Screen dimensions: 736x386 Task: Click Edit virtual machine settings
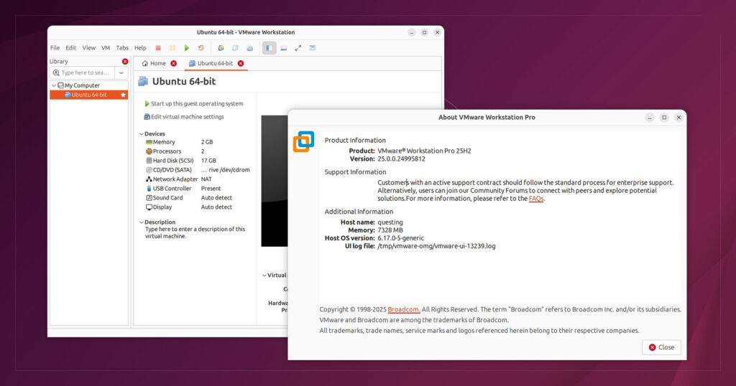[x=187, y=117]
